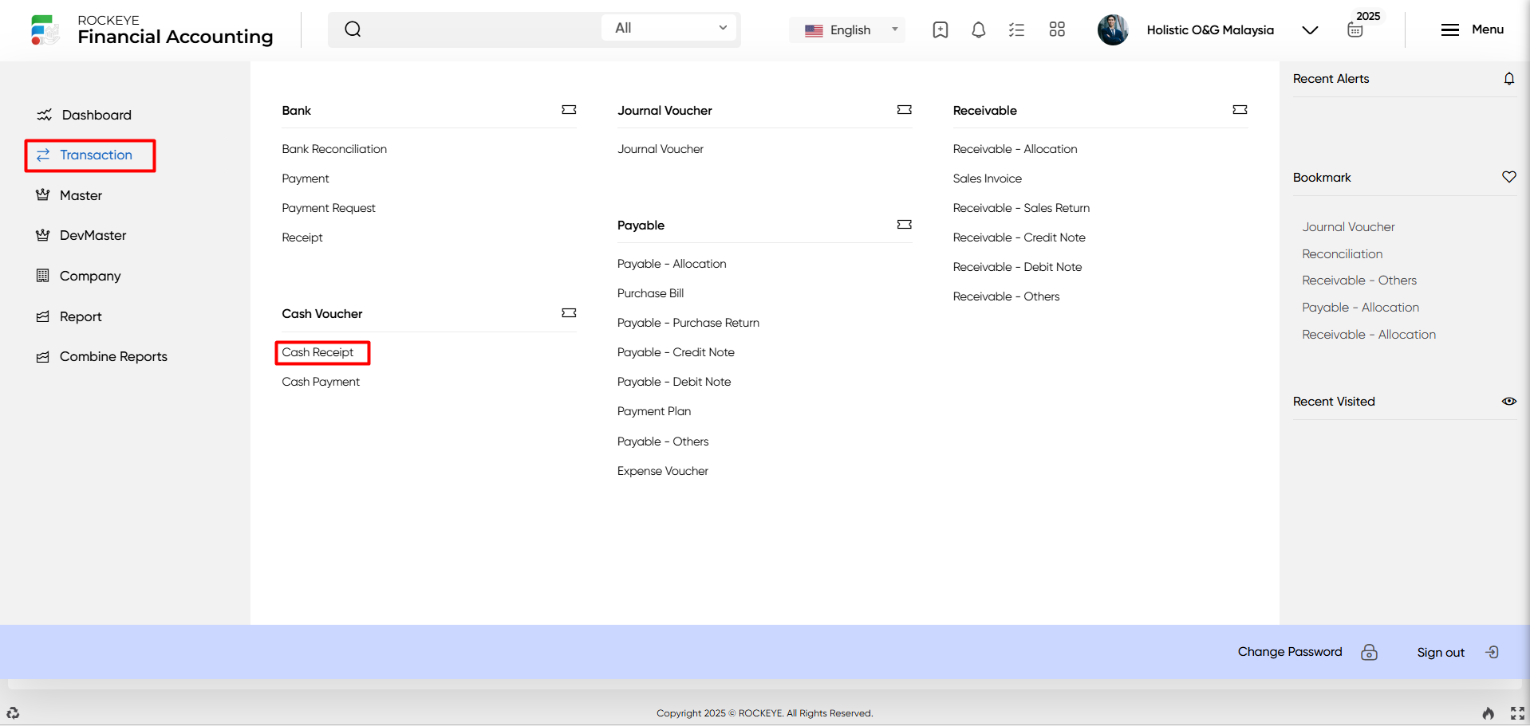Open Payment Request link
Viewport: 1530px width, 726px height.
pyautogui.click(x=329, y=208)
